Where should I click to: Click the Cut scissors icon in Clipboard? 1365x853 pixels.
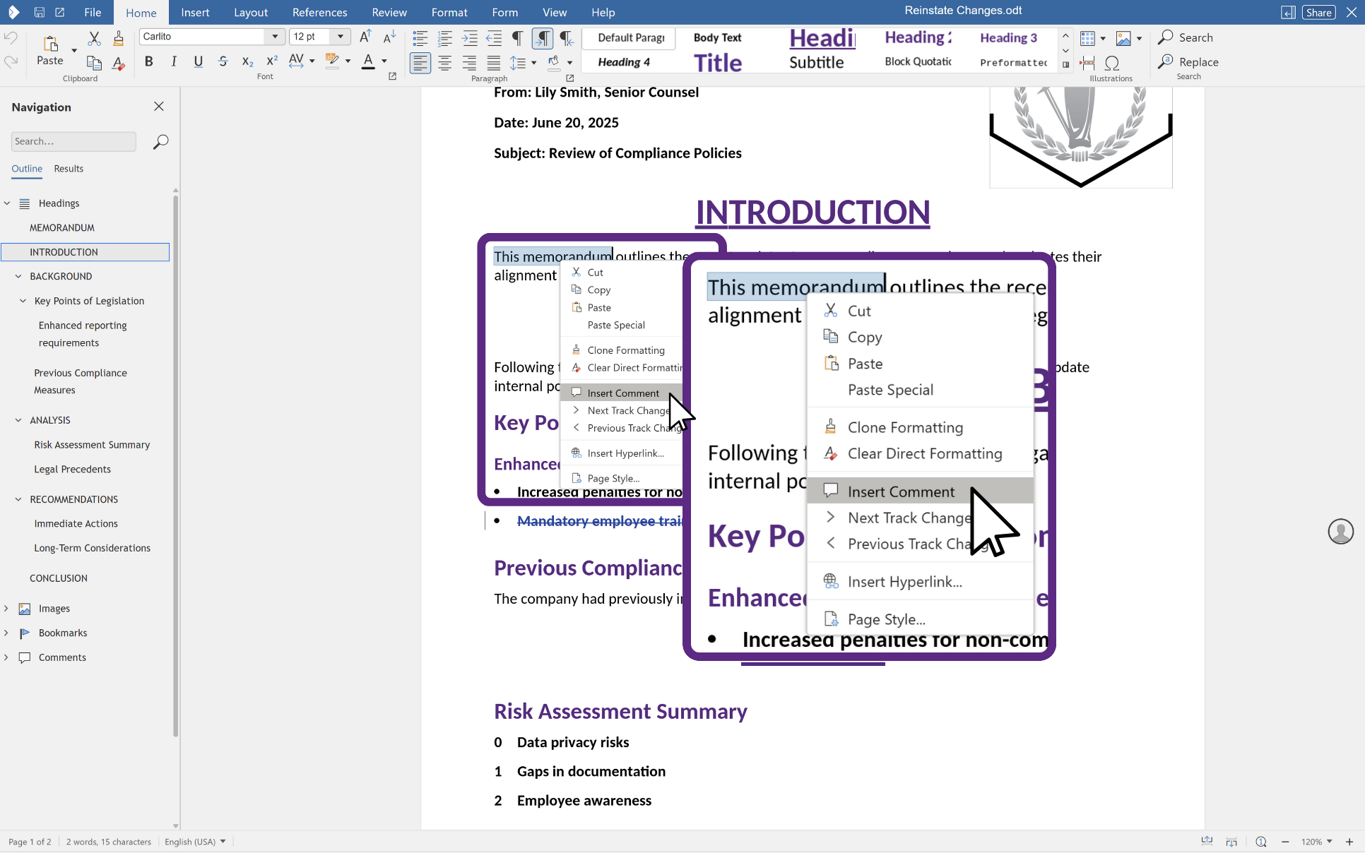(94, 38)
